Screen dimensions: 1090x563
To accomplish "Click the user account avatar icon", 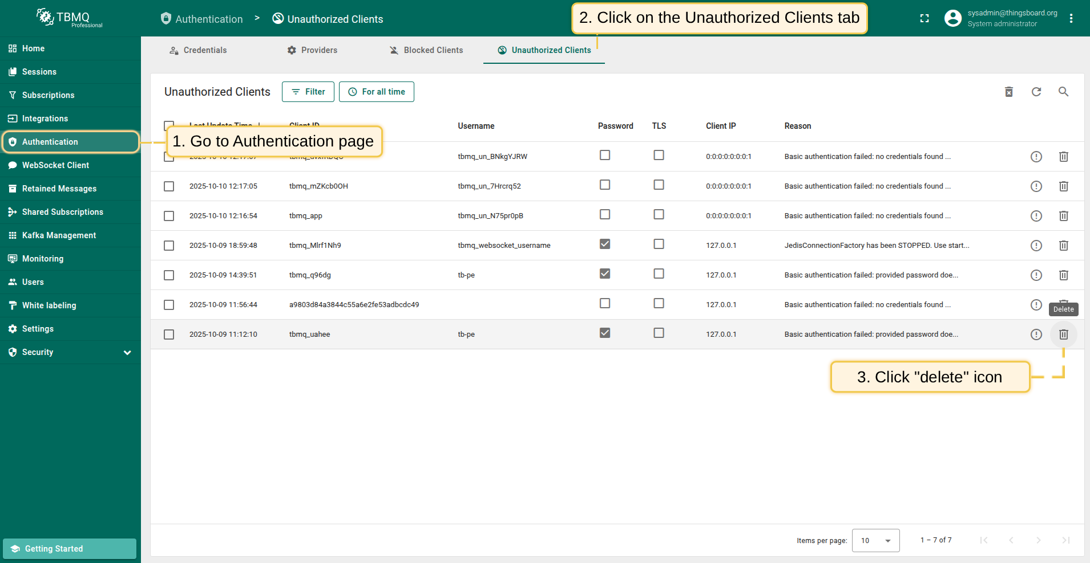I will click(x=952, y=19).
